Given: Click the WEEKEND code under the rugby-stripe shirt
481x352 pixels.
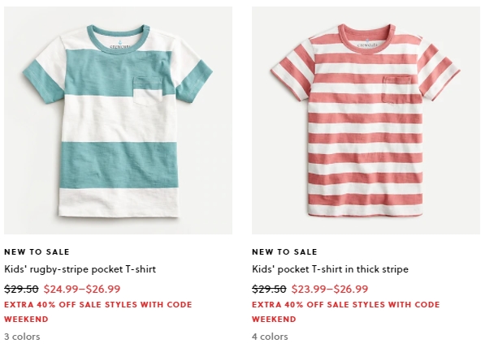Looking at the screenshot, I should (x=26, y=320).
